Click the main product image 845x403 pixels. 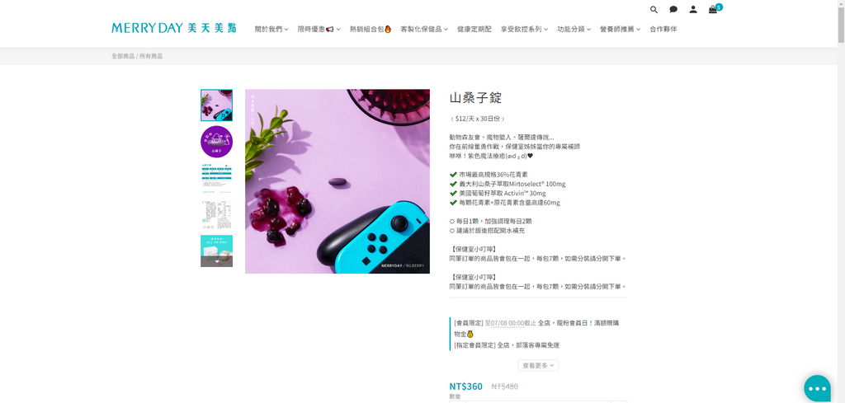(x=337, y=181)
